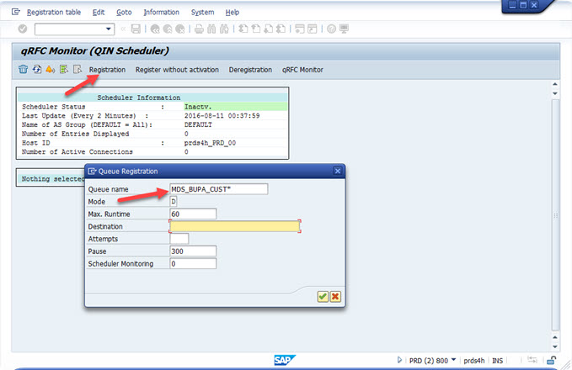Viewport: 572px width, 370px height.
Task: Click the transfer arrows icon in status bar
Action: pyautogui.click(x=532, y=360)
